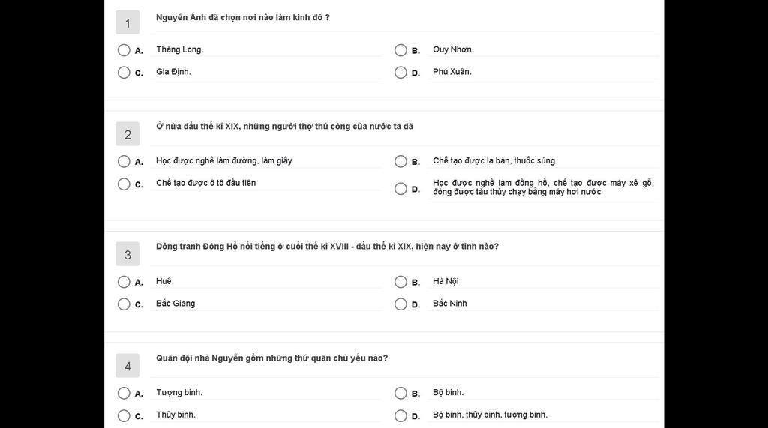Screen dimensions: 768x428
Task: Select C Chế tạo được ô tô đầu tiên
Action: [x=124, y=184]
